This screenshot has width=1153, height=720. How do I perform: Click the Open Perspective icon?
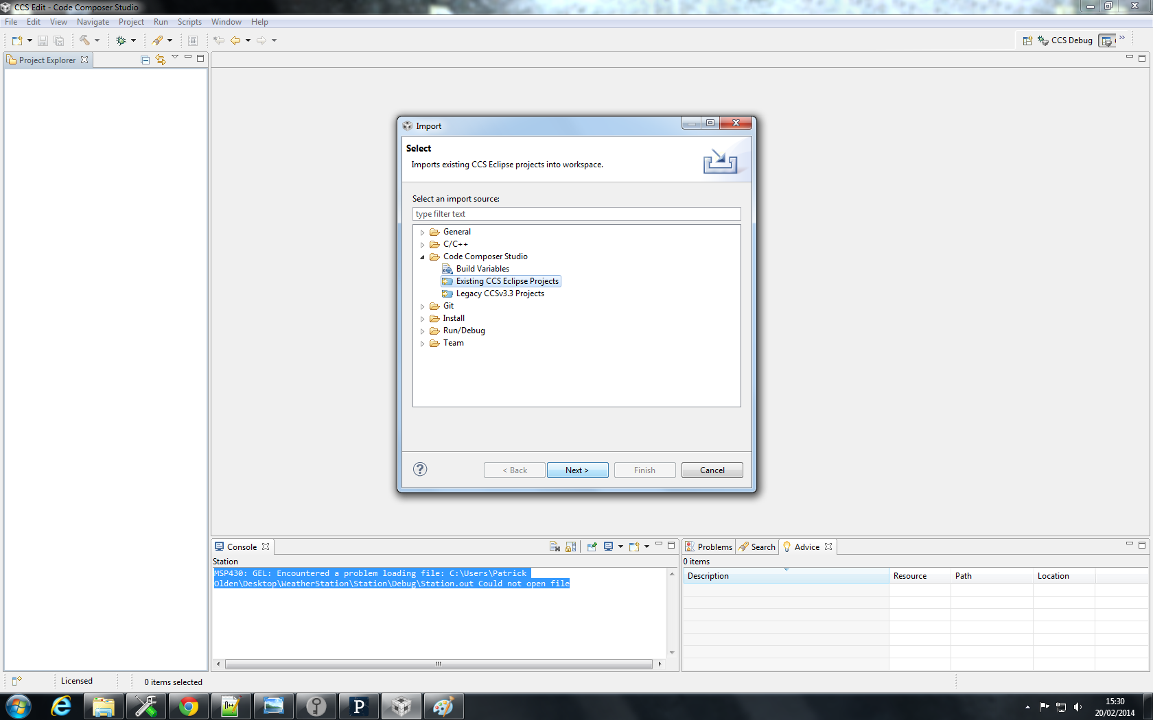tap(1027, 40)
